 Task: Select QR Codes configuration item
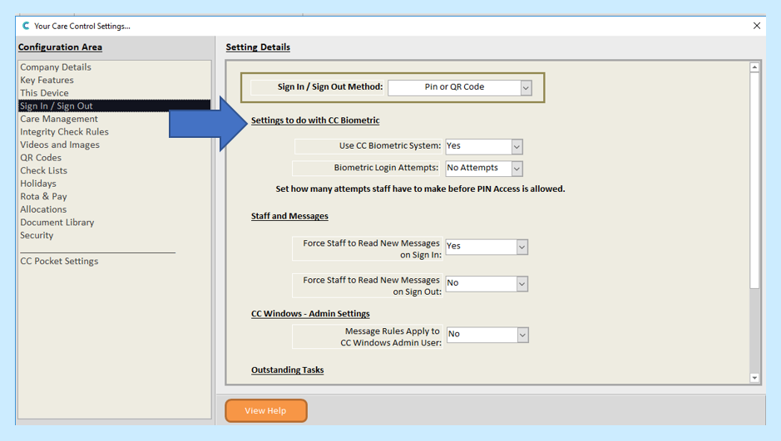41,158
